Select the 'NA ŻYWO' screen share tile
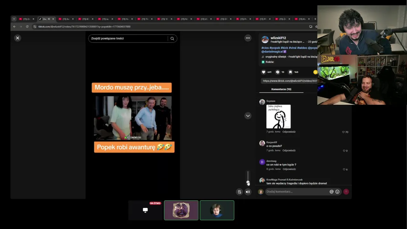 tap(145, 210)
